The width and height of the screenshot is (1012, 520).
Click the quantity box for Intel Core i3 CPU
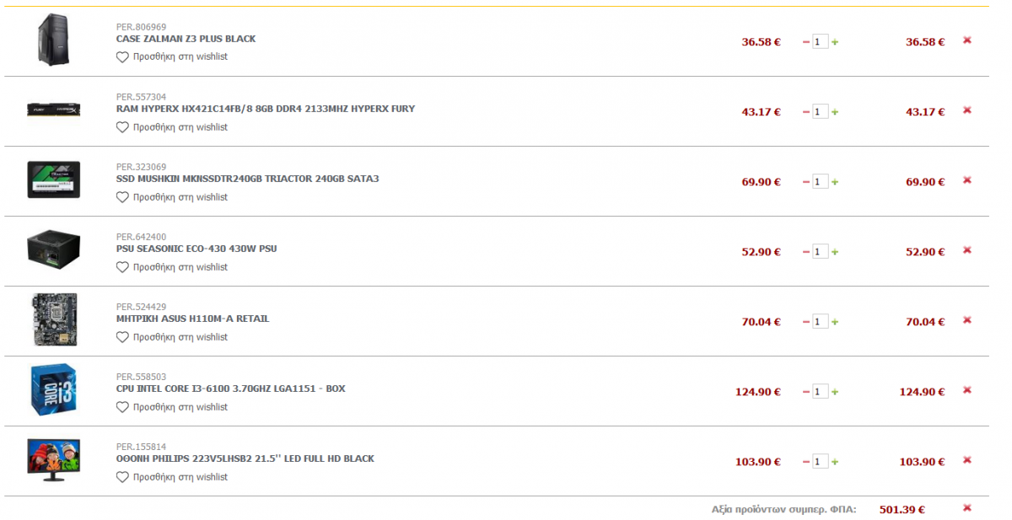(821, 391)
